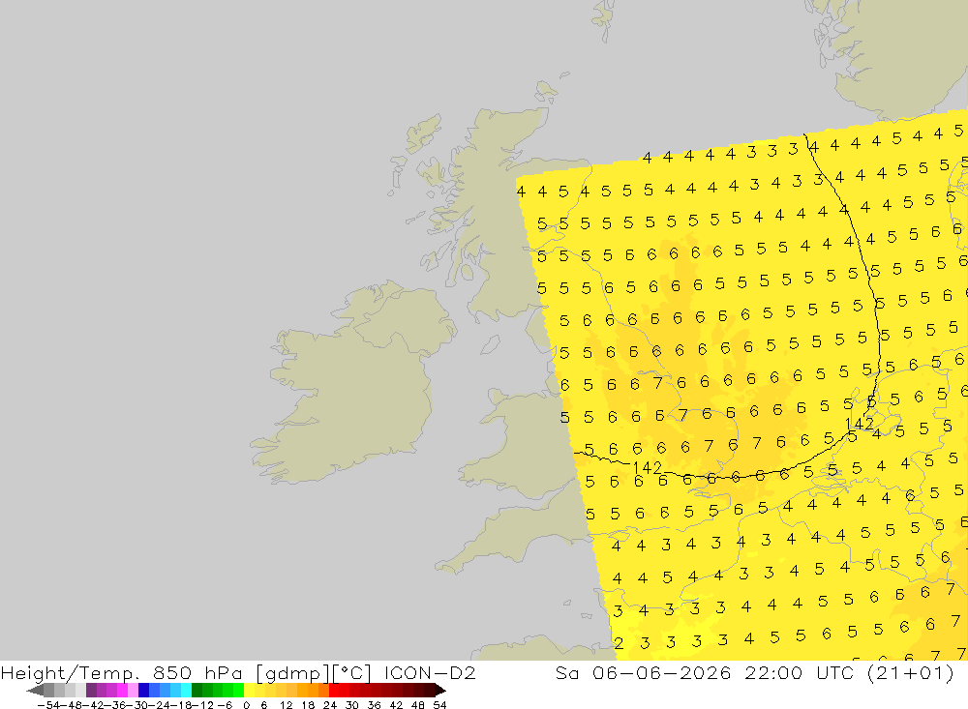Click the dark blue swatch in the legend
968x709 pixels.
[144, 691]
